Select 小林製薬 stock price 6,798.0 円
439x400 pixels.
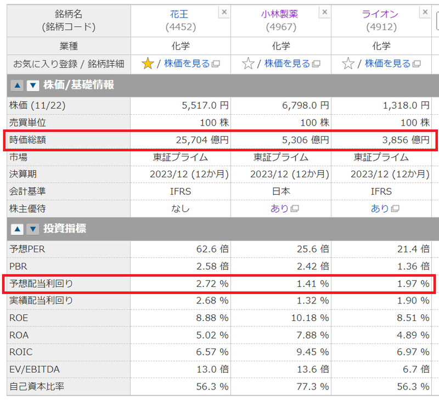click(306, 105)
